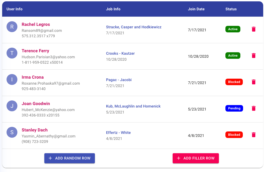
Task: Click Irma Crona's red Blocked badge
Action: coord(234,82)
